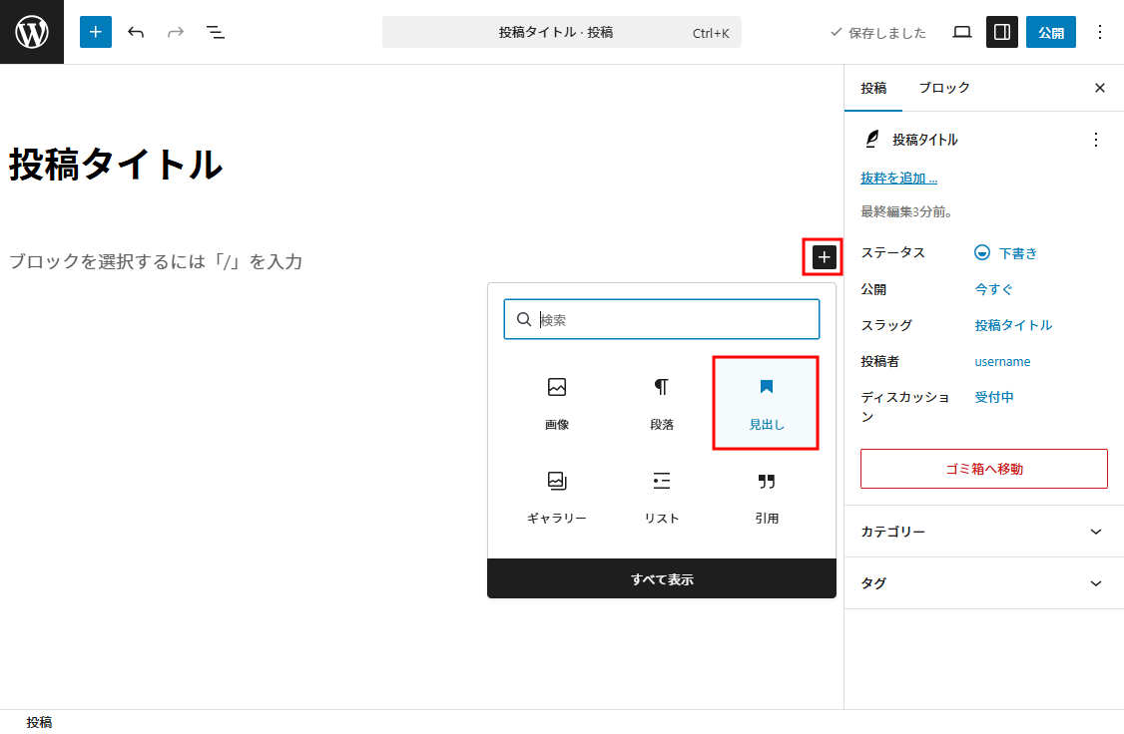
Task: Open the top toolbar options menu
Action: tap(1100, 32)
